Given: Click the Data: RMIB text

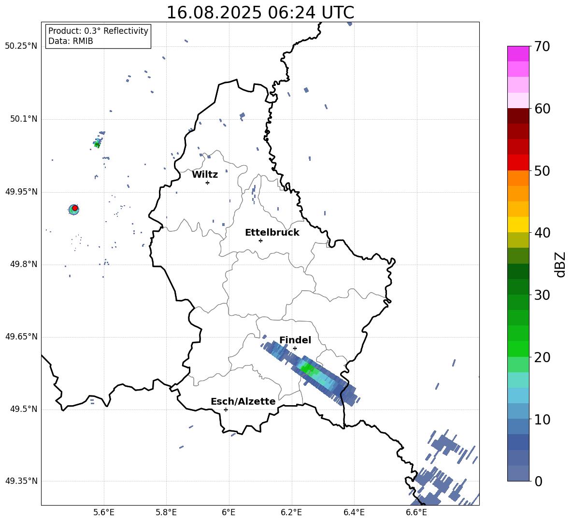Looking at the screenshot, I should [71, 41].
